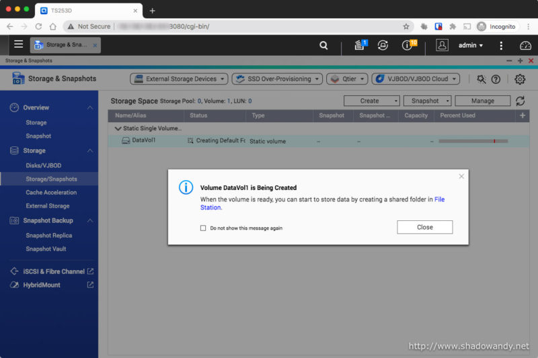Refresh the storage space list
This screenshot has width=538, height=358.
tap(520, 101)
